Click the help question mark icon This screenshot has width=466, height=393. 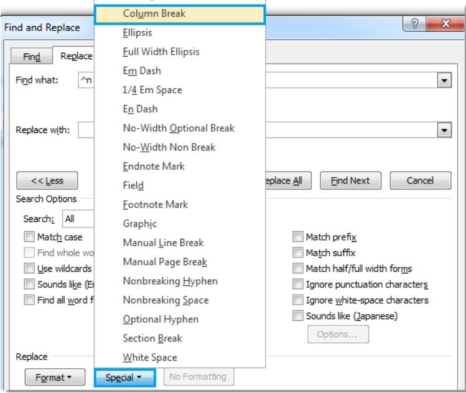coord(414,24)
